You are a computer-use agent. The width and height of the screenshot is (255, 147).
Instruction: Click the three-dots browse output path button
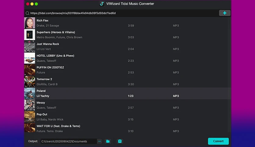pyautogui.click(x=99, y=141)
